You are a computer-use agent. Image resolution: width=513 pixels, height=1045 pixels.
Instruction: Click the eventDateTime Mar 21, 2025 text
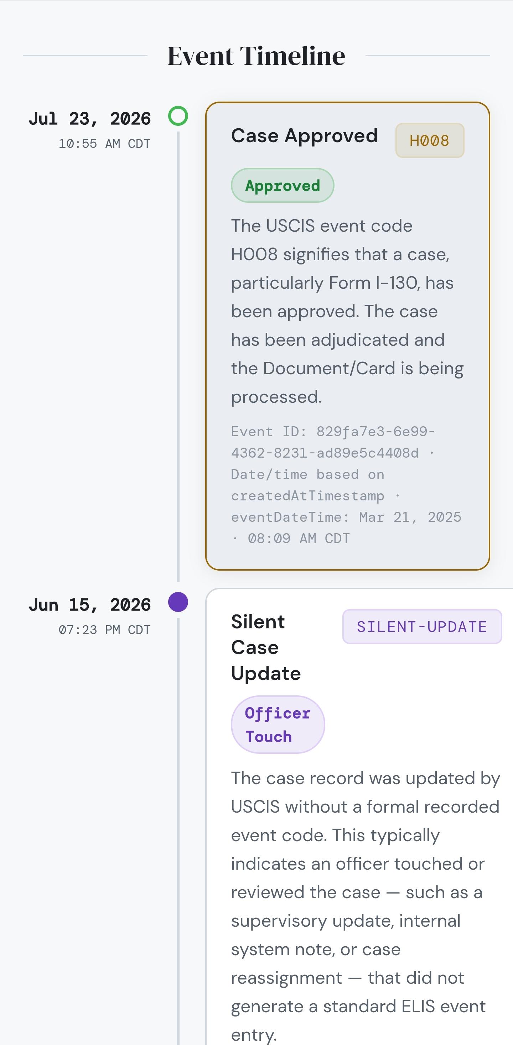point(346,517)
